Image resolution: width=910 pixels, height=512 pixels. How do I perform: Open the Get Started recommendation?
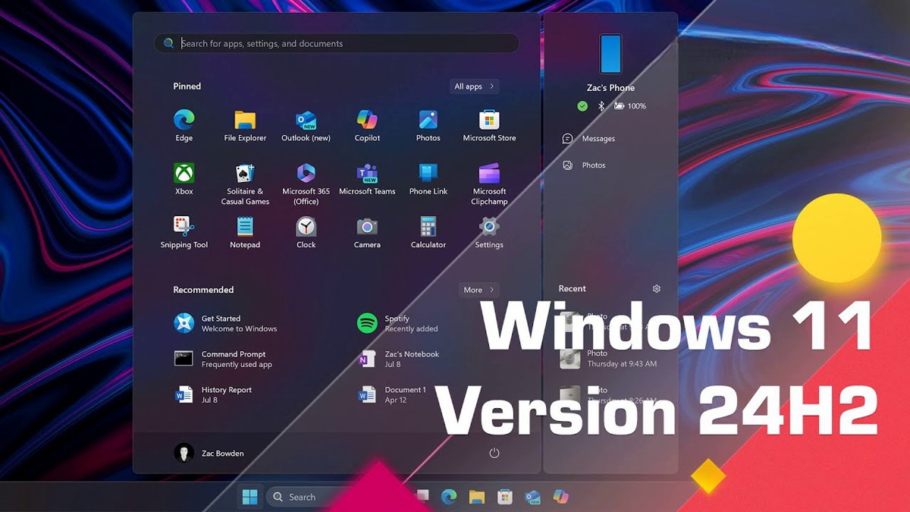point(225,324)
